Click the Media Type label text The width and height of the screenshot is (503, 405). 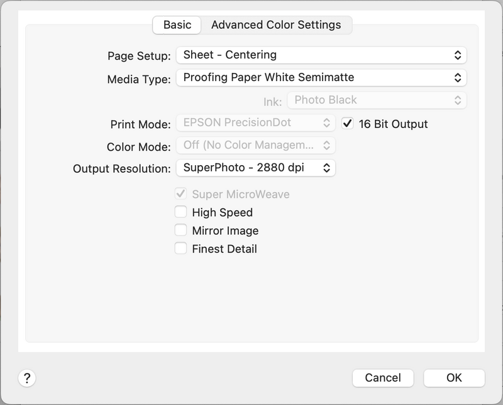tap(138, 79)
